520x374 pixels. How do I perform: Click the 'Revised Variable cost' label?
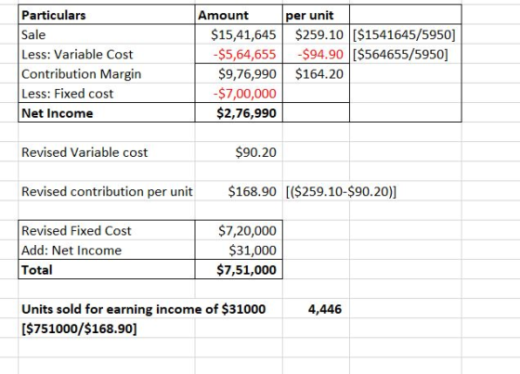point(84,152)
